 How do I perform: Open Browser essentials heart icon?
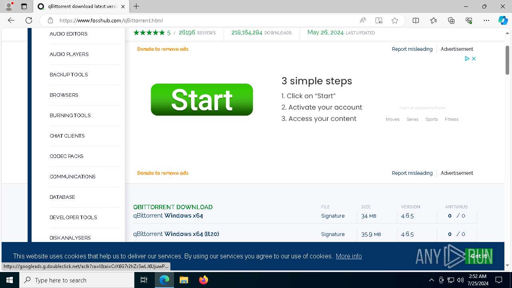pyautogui.click(x=469, y=20)
